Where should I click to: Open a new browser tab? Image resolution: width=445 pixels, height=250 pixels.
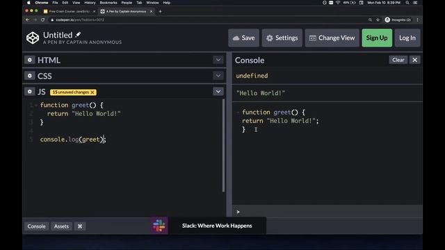tap(160, 11)
